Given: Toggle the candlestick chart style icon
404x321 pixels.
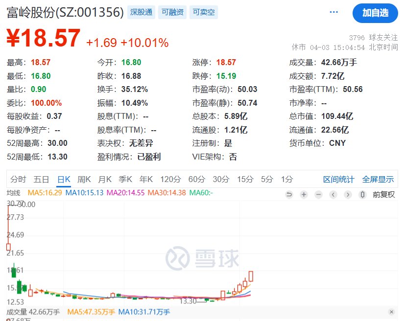Looking at the screenshot, I should pyautogui.click(x=362, y=195).
